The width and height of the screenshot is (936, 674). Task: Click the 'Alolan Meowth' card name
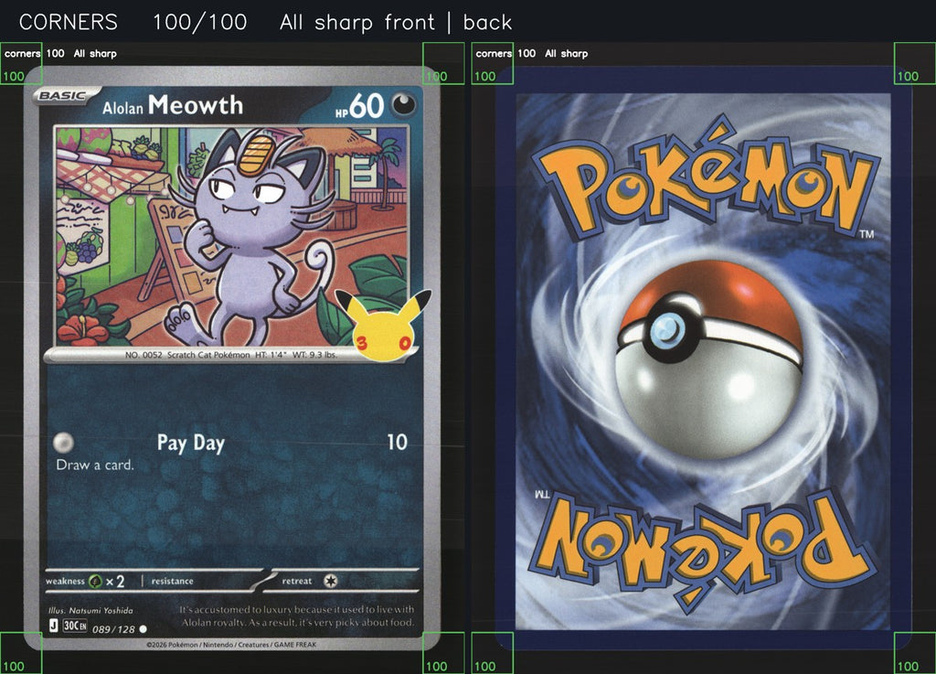click(173, 105)
